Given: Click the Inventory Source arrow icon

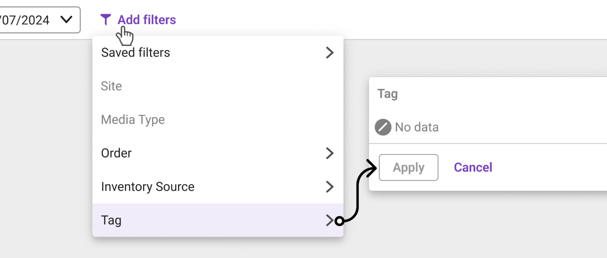Looking at the screenshot, I should 330,187.
